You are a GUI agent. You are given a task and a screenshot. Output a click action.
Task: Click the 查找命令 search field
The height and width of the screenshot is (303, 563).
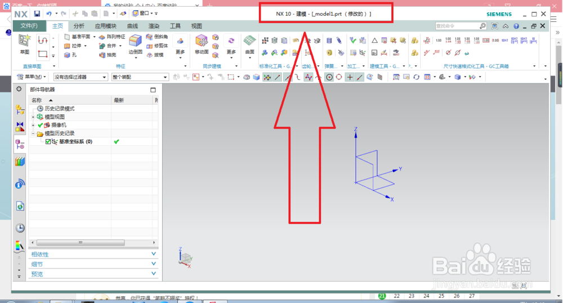tap(457, 26)
